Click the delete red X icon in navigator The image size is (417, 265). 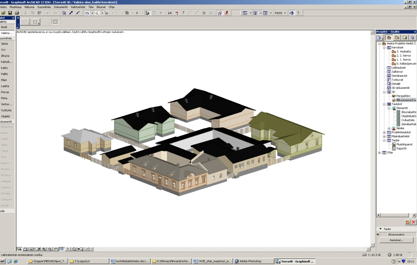pos(414,222)
